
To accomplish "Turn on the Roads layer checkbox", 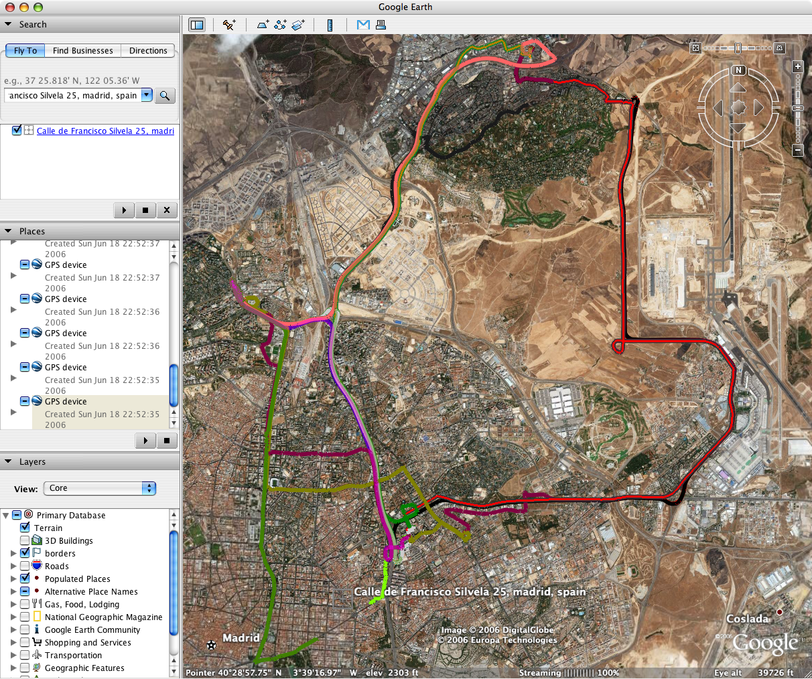I will pyautogui.click(x=25, y=566).
